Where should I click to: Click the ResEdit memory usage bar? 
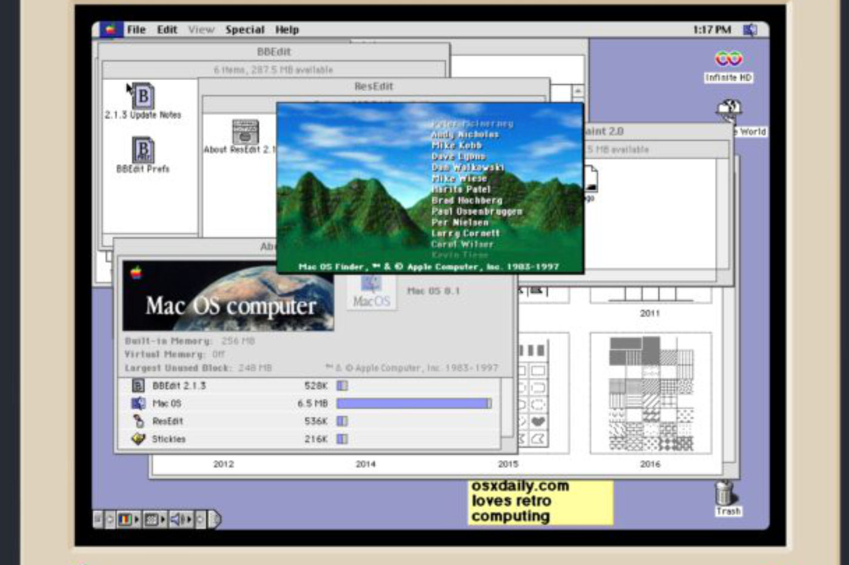tap(343, 421)
